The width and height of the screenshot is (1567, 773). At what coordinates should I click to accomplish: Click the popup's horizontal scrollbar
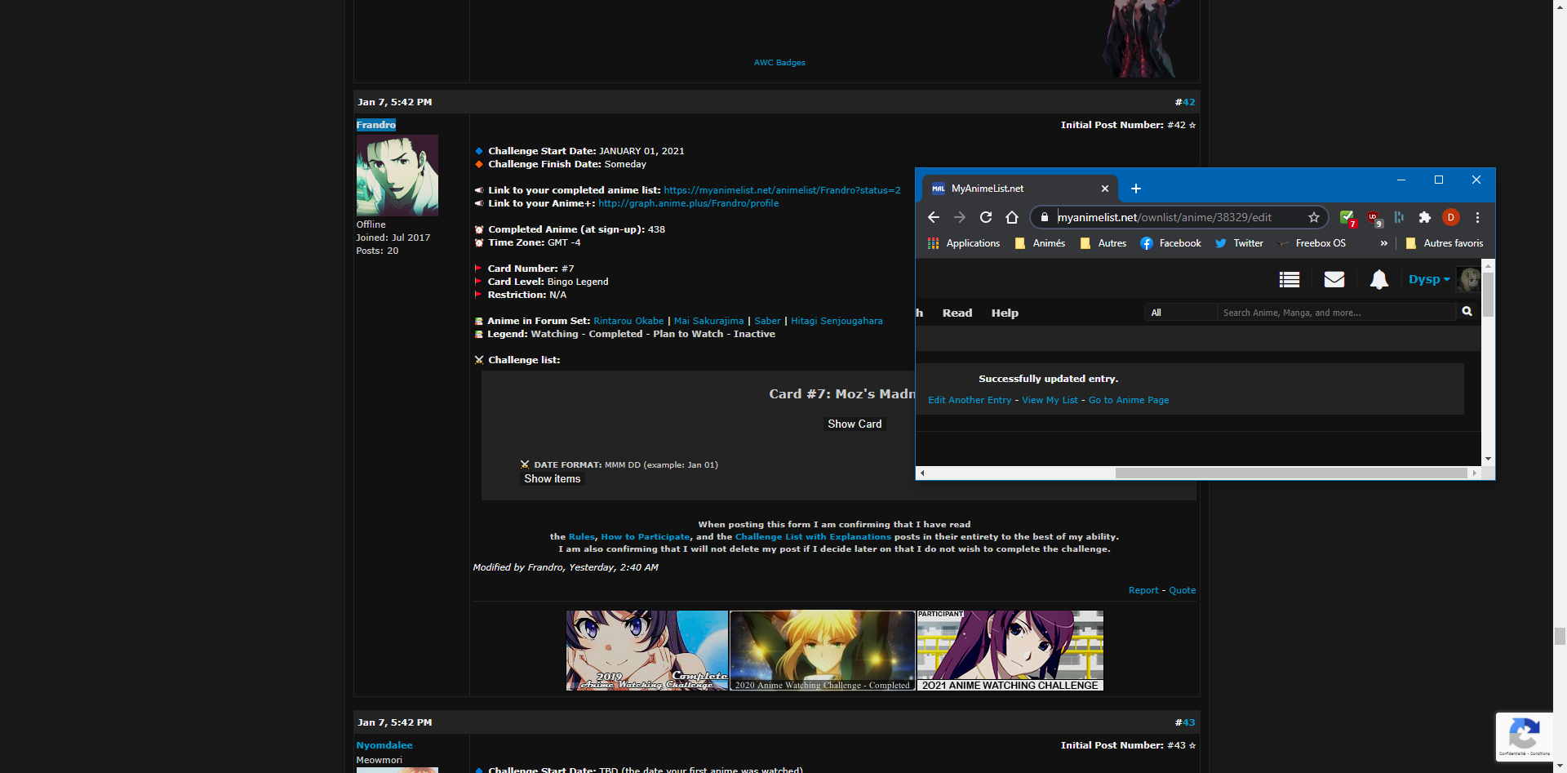1290,473
